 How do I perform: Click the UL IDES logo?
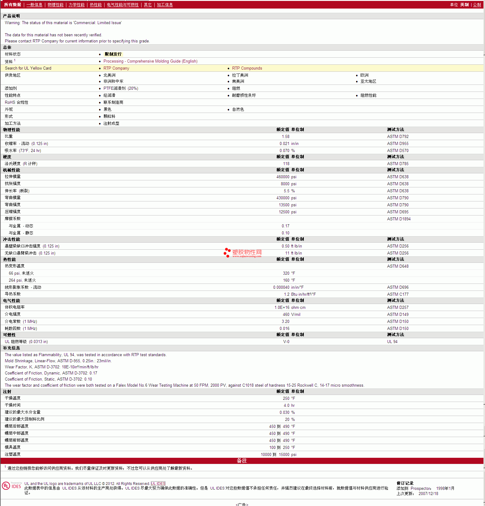12,486
